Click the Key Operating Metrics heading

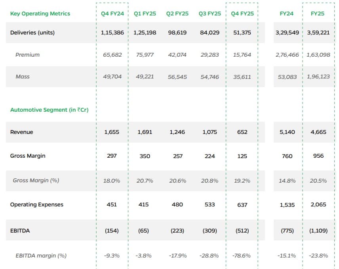(40, 13)
